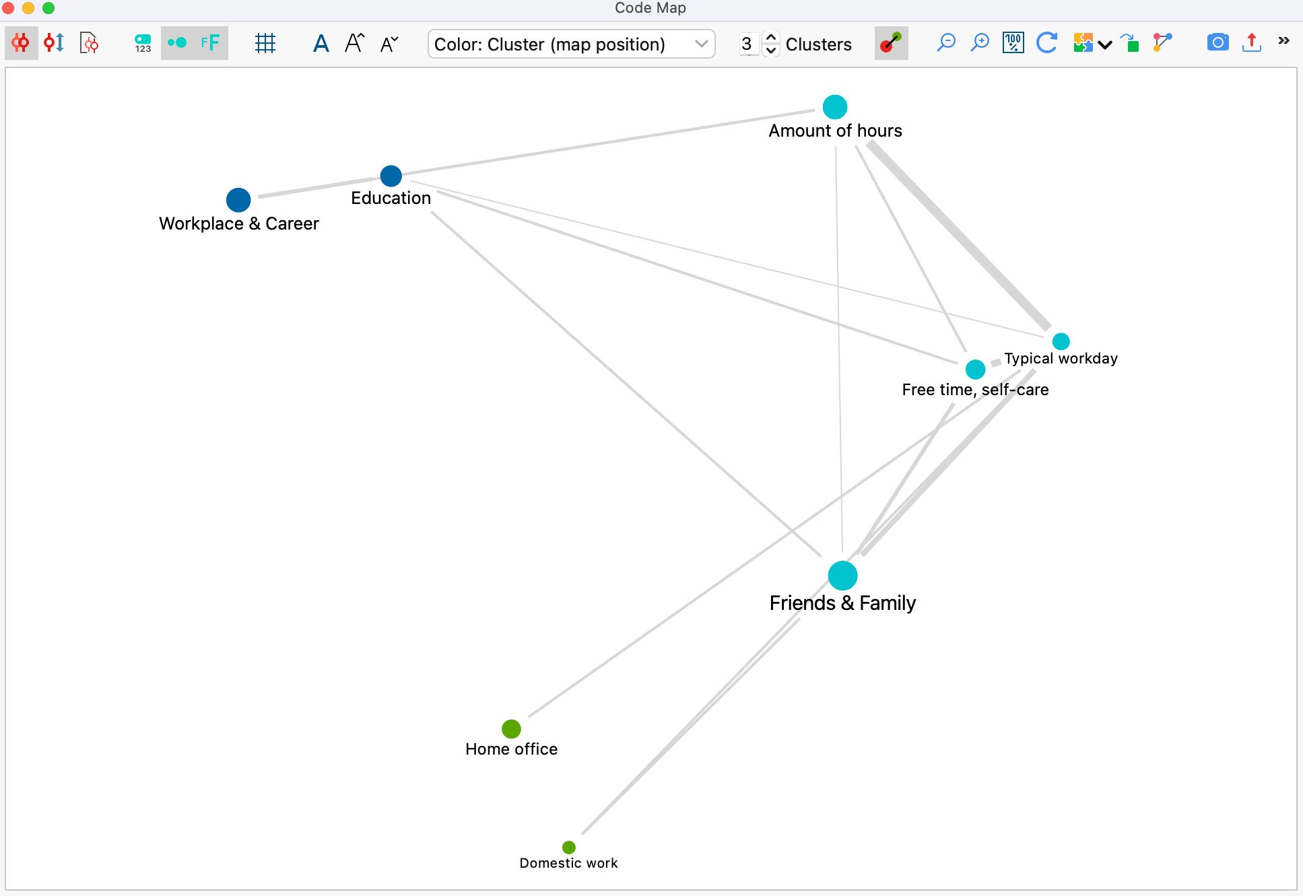Click the 'Free time, self-care' label text
Screen dimensions: 1303x896
[x=976, y=390]
